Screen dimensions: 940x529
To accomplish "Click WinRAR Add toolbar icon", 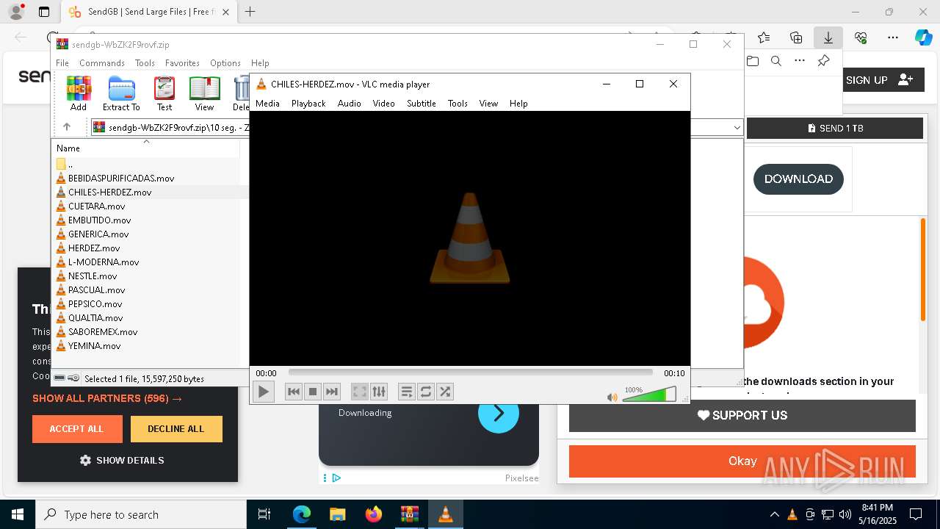I will pyautogui.click(x=79, y=93).
